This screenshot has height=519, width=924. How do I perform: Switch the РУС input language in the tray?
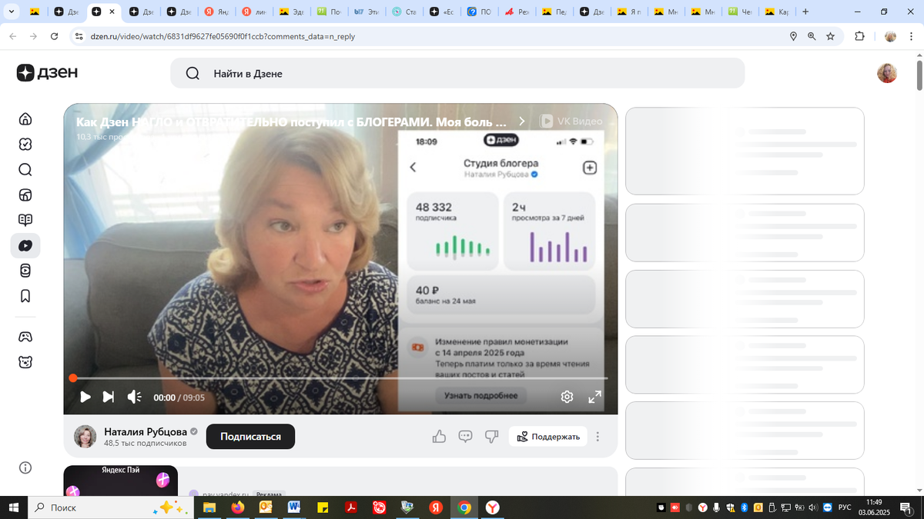point(845,507)
